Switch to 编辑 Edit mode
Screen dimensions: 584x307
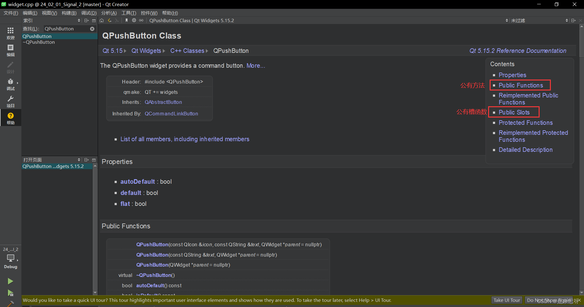point(11,50)
